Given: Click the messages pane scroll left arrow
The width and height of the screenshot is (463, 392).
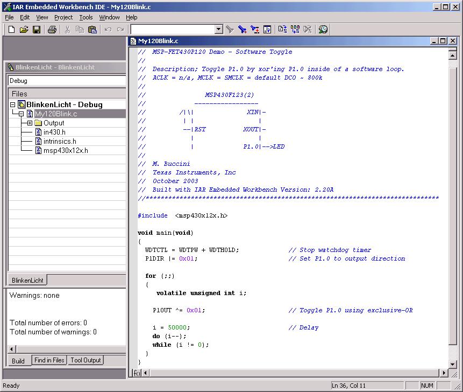Looking at the screenshot, I should click(12, 349).
